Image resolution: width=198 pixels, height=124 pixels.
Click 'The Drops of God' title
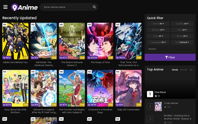[x=100, y=62]
